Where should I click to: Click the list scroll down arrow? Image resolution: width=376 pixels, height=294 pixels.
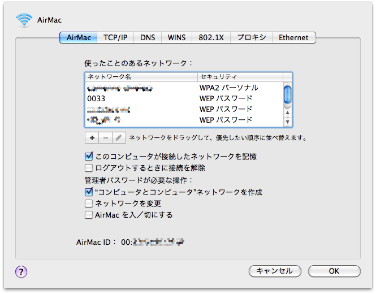coord(288,122)
